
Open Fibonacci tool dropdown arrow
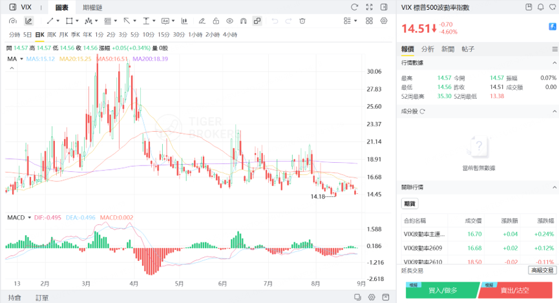tap(116, 21)
